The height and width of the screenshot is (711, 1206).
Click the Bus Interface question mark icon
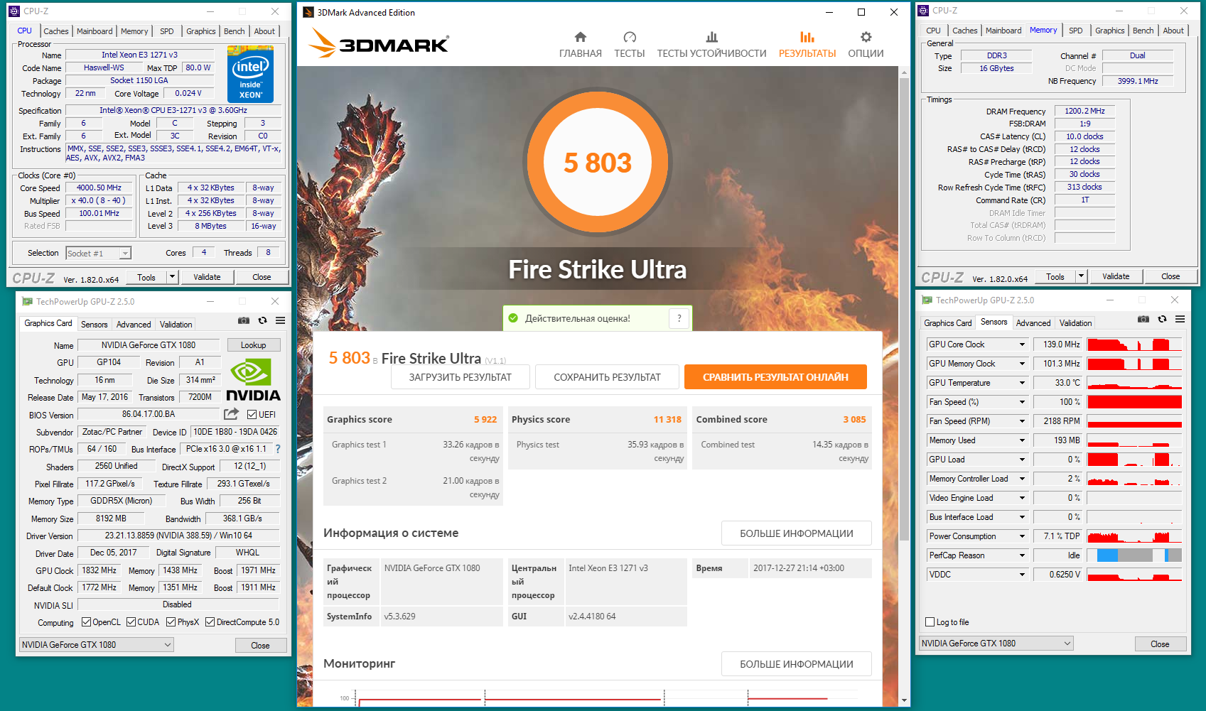278,449
